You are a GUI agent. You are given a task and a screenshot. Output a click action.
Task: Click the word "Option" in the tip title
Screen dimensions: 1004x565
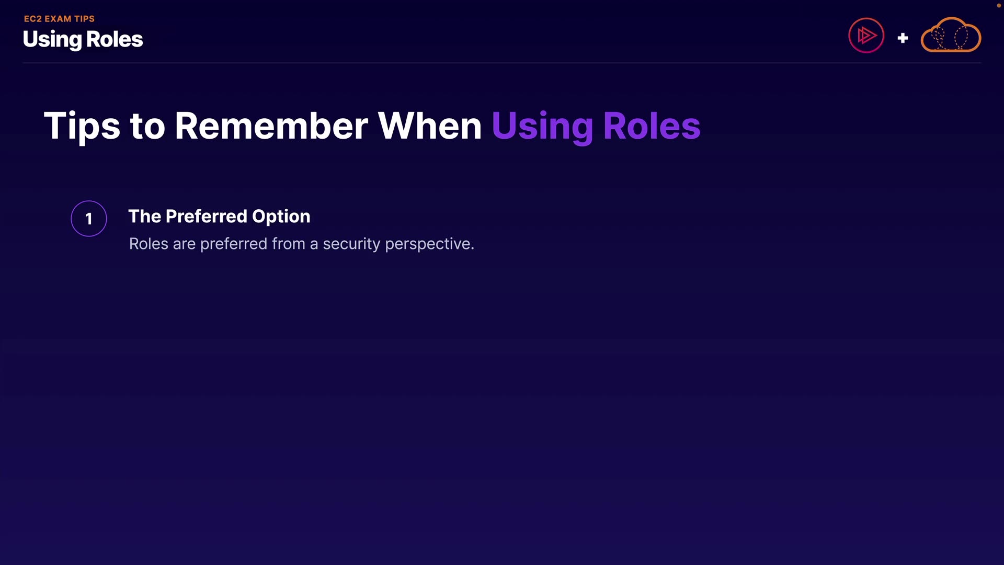click(x=281, y=216)
